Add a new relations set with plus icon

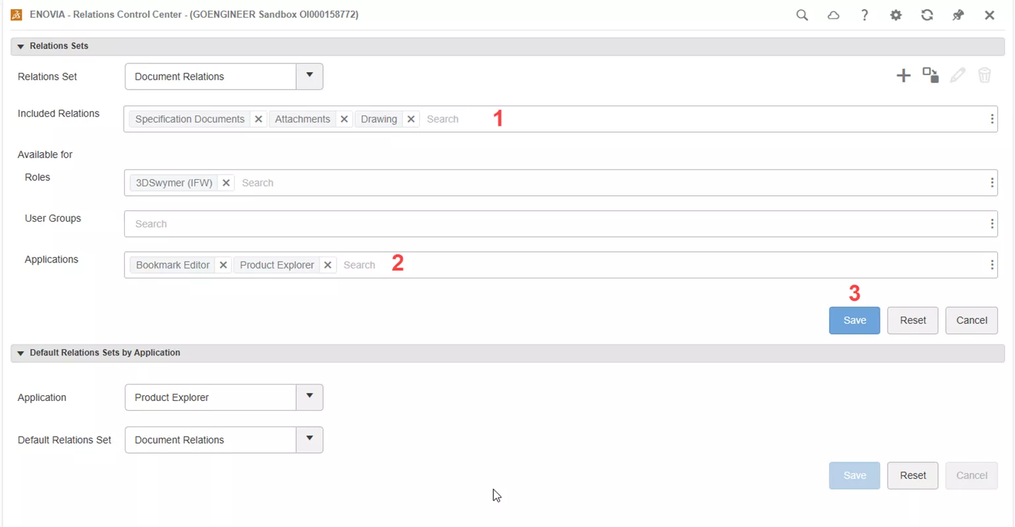point(903,75)
